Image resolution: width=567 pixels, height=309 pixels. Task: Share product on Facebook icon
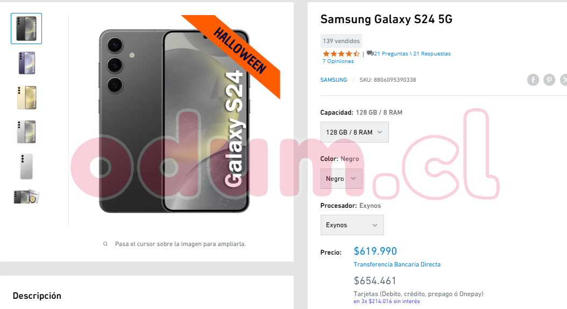(x=533, y=80)
